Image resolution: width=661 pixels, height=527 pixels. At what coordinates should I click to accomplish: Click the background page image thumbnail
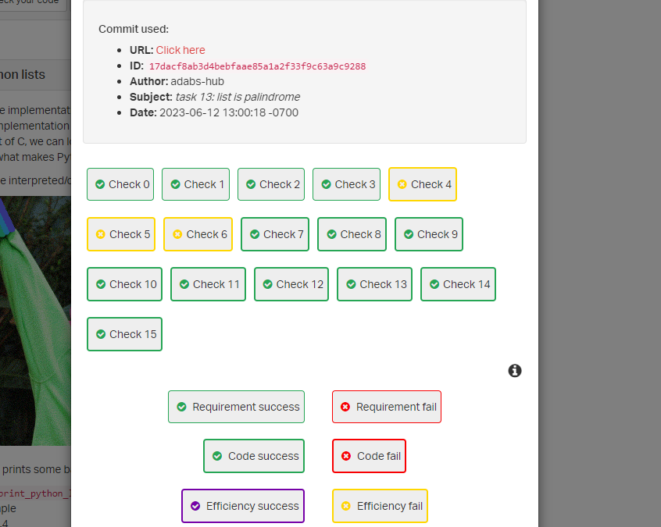(x=35, y=321)
